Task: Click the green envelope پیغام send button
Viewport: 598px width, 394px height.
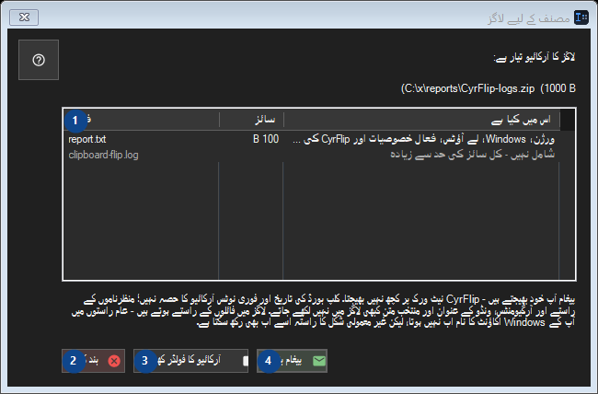Action: [x=292, y=361]
